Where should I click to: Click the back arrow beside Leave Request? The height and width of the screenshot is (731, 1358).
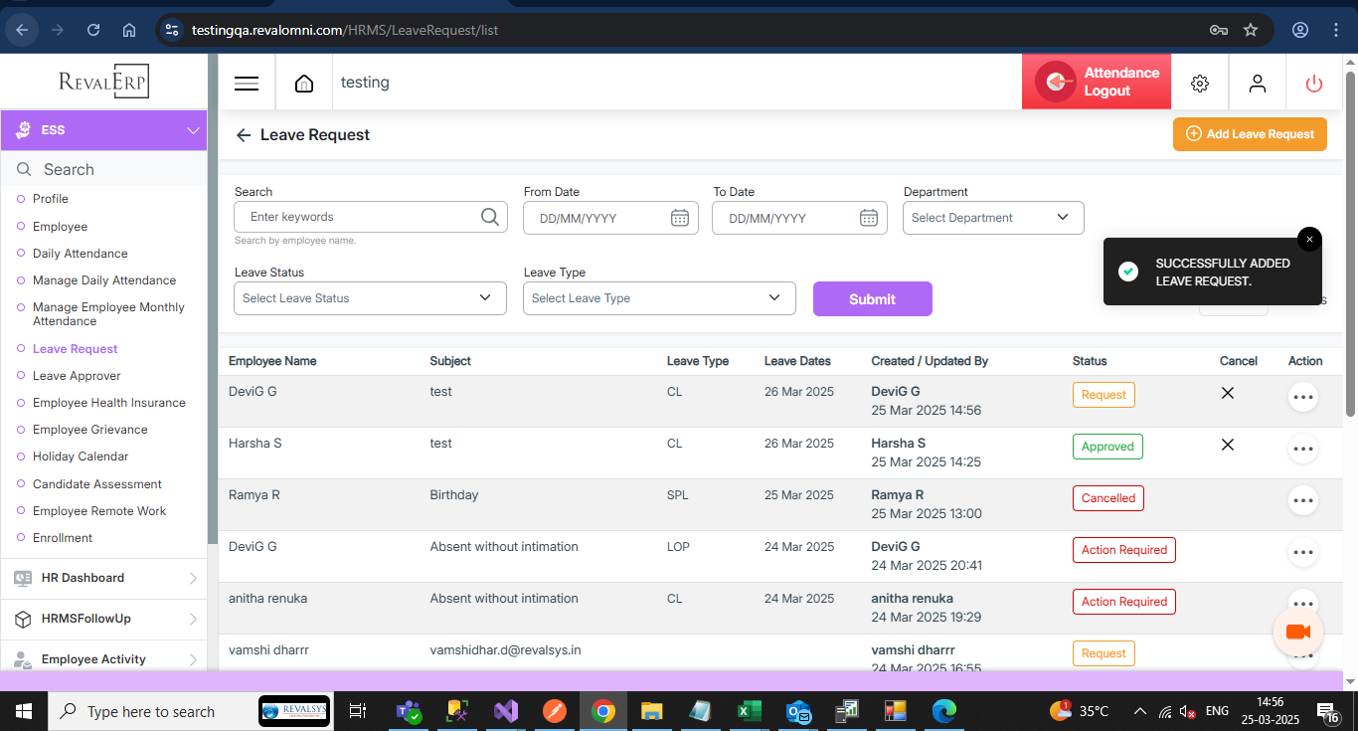(x=244, y=135)
